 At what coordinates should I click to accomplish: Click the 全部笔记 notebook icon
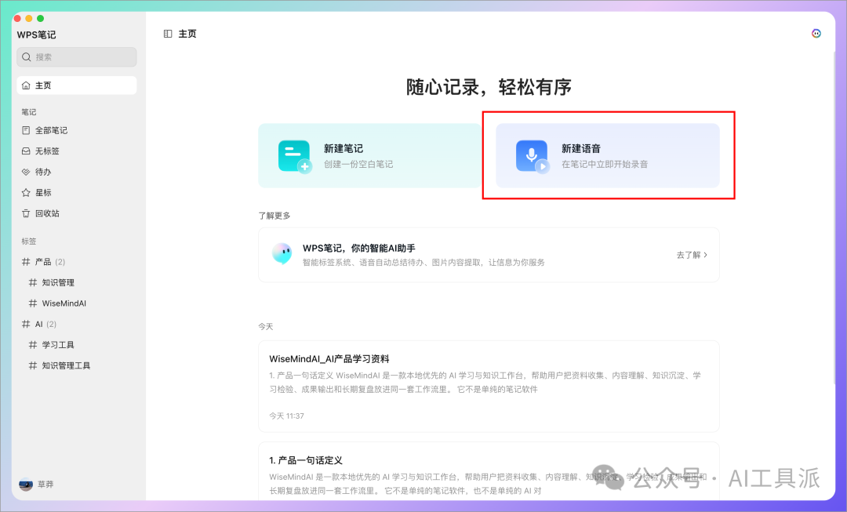26,130
